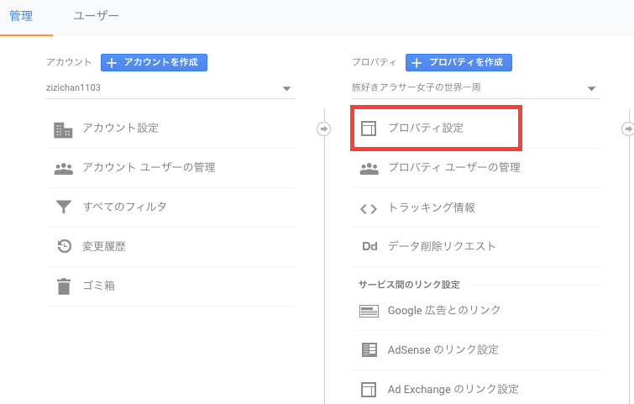Click the table icon beside AdSense のリンク設定

369,349
